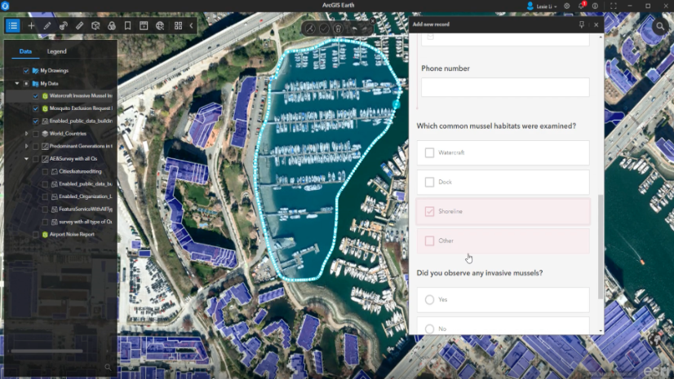Check the Dock habitat checkbox
Image resolution: width=674 pixels, height=379 pixels.
click(429, 182)
